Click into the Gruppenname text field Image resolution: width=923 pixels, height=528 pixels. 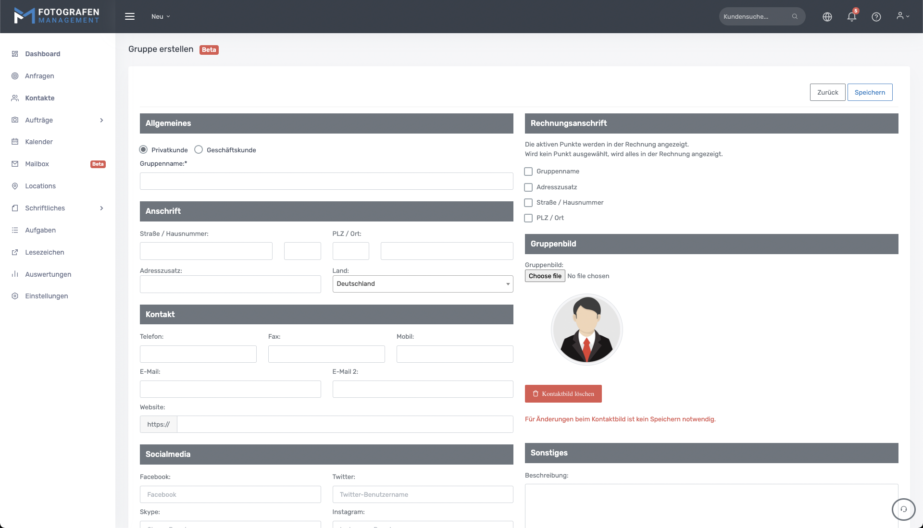tap(326, 181)
